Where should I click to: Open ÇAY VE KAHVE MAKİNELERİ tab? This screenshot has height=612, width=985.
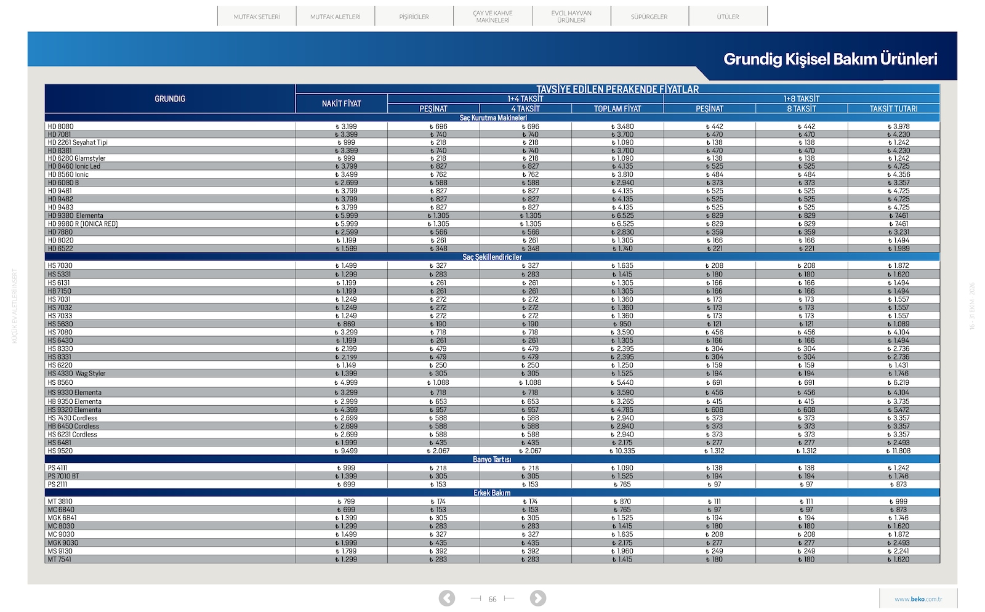(492, 17)
